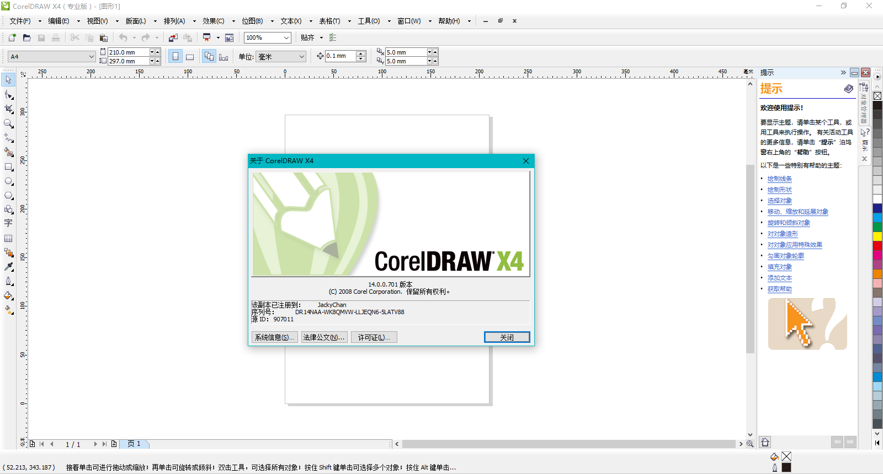Pick the Ellipse tool
The width and height of the screenshot is (883, 474).
(8, 181)
